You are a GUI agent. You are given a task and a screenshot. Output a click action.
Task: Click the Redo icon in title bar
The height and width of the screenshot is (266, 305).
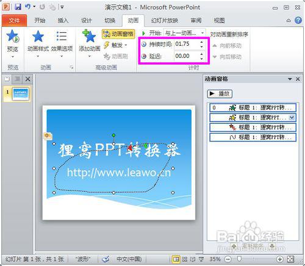(42, 7)
